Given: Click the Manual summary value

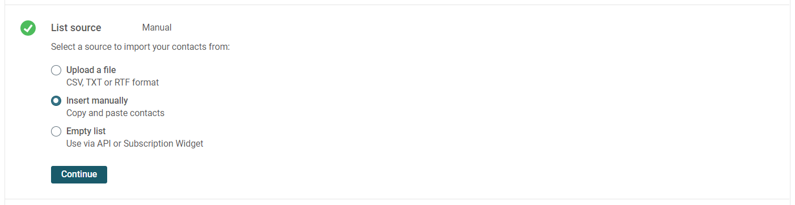Looking at the screenshot, I should [157, 28].
